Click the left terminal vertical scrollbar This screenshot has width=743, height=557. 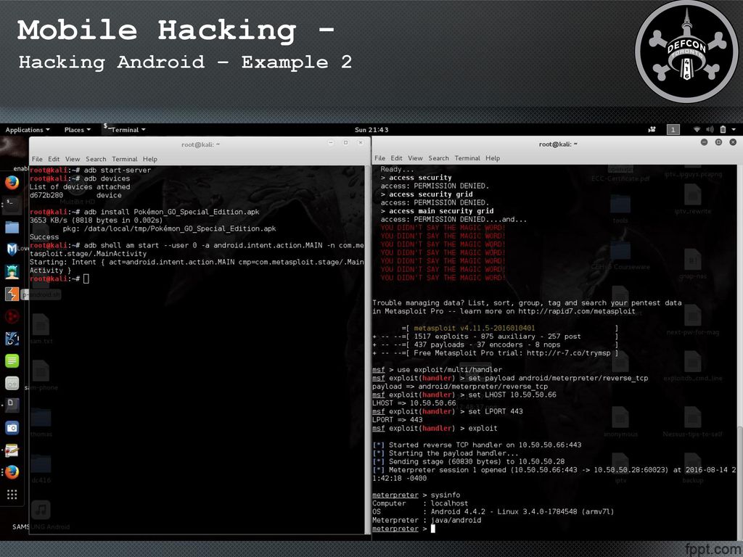click(368, 350)
